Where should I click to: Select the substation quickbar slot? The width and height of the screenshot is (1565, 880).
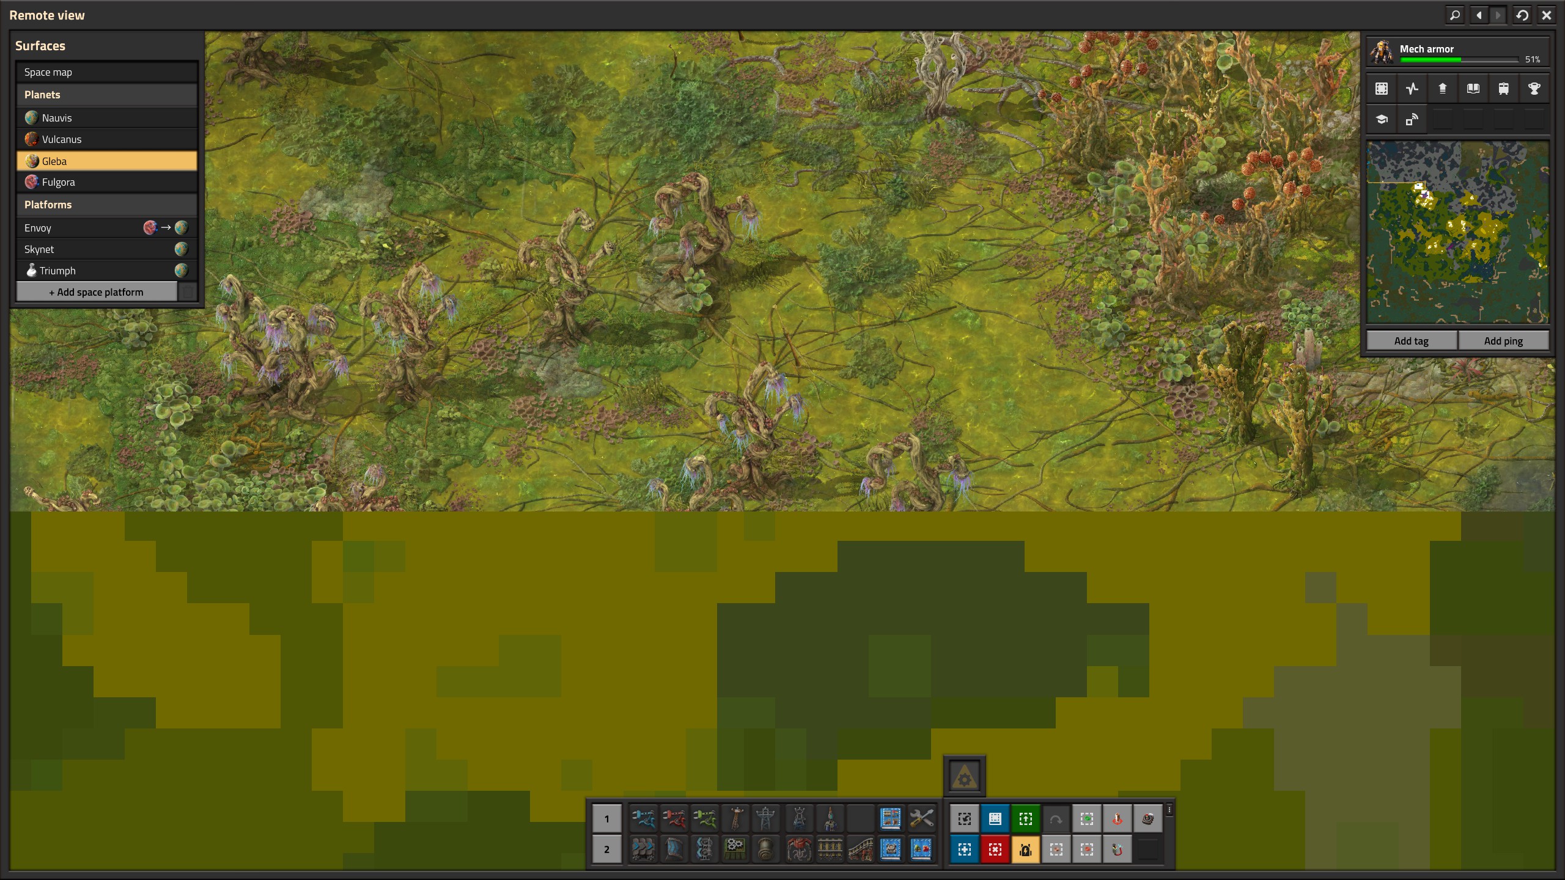pos(799,818)
